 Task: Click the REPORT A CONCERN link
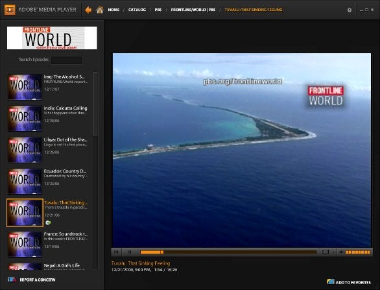coord(38,280)
